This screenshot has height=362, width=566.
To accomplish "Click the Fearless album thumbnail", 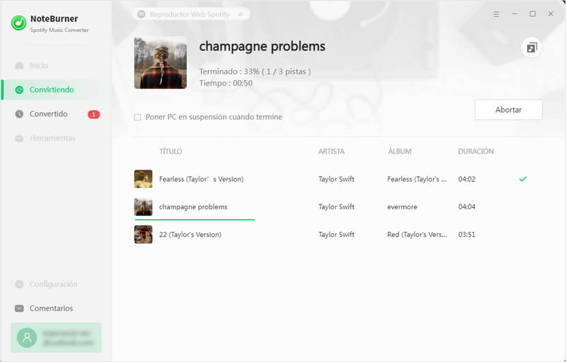I will [144, 179].
